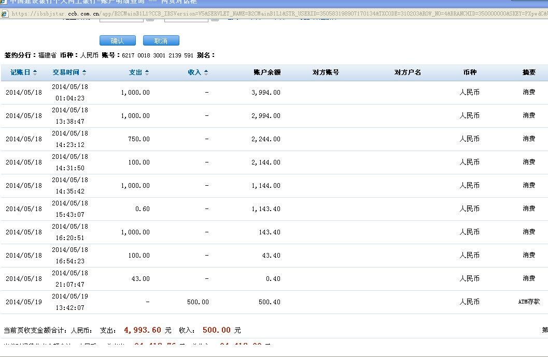Click the sort arrows beside 交易时间
The image size is (548, 357).
coord(85,73)
